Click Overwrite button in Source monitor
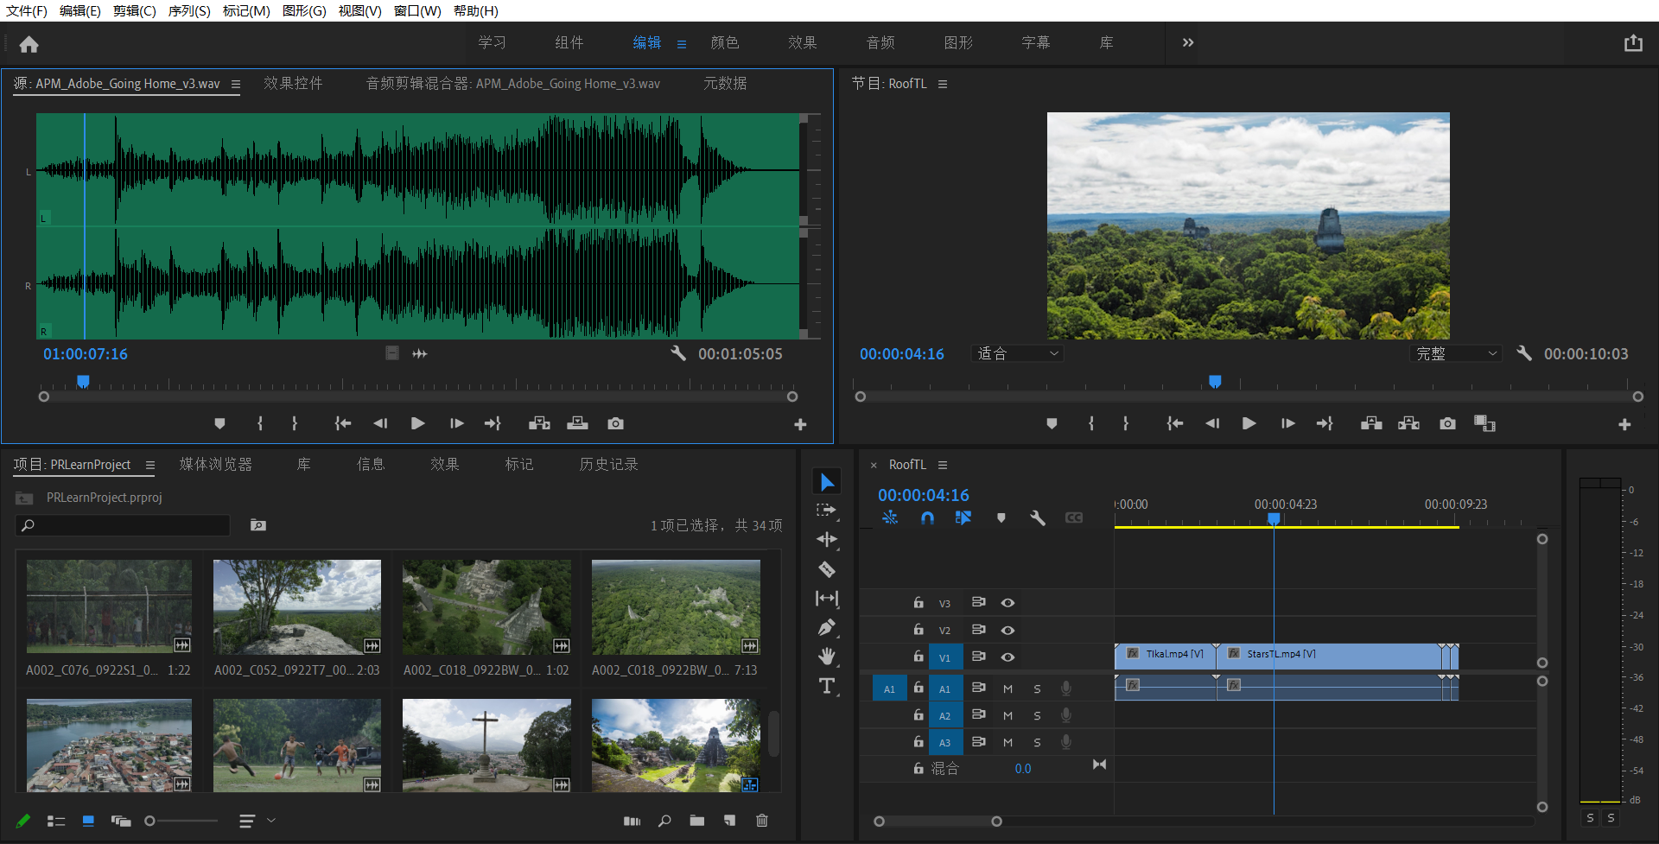 click(x=577, y=423)
